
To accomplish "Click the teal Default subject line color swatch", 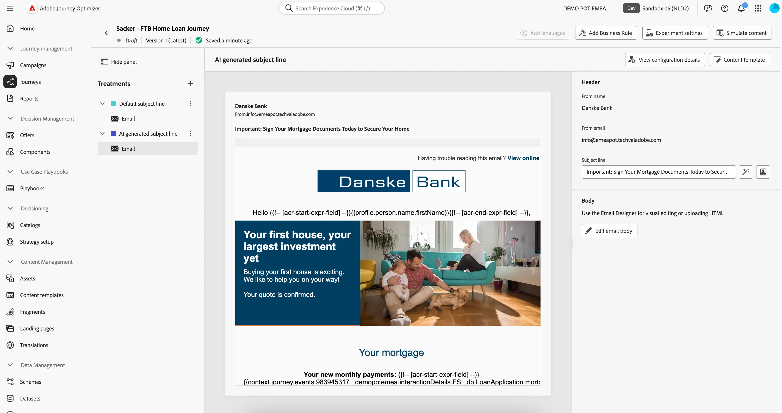I will coord(113,104).
